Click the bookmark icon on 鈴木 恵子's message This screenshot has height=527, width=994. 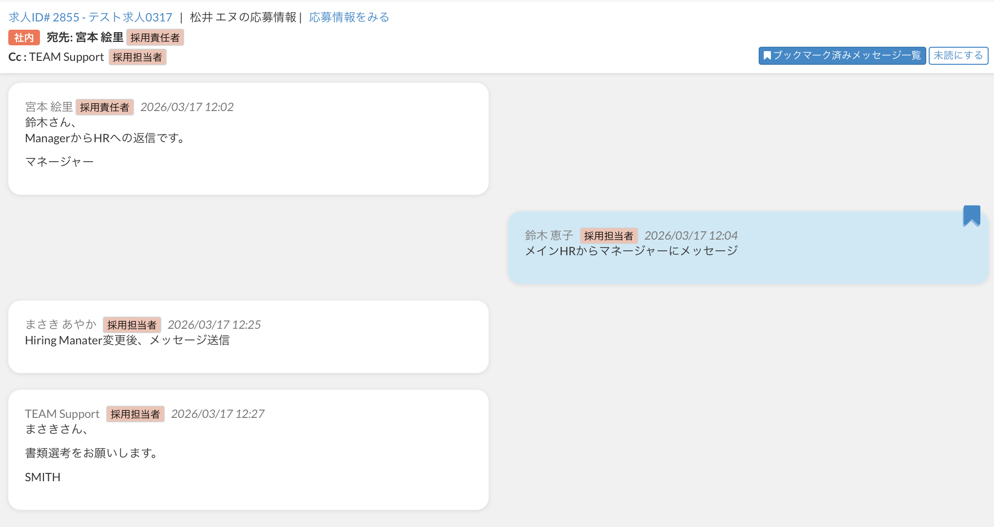(x=971, y=215)
